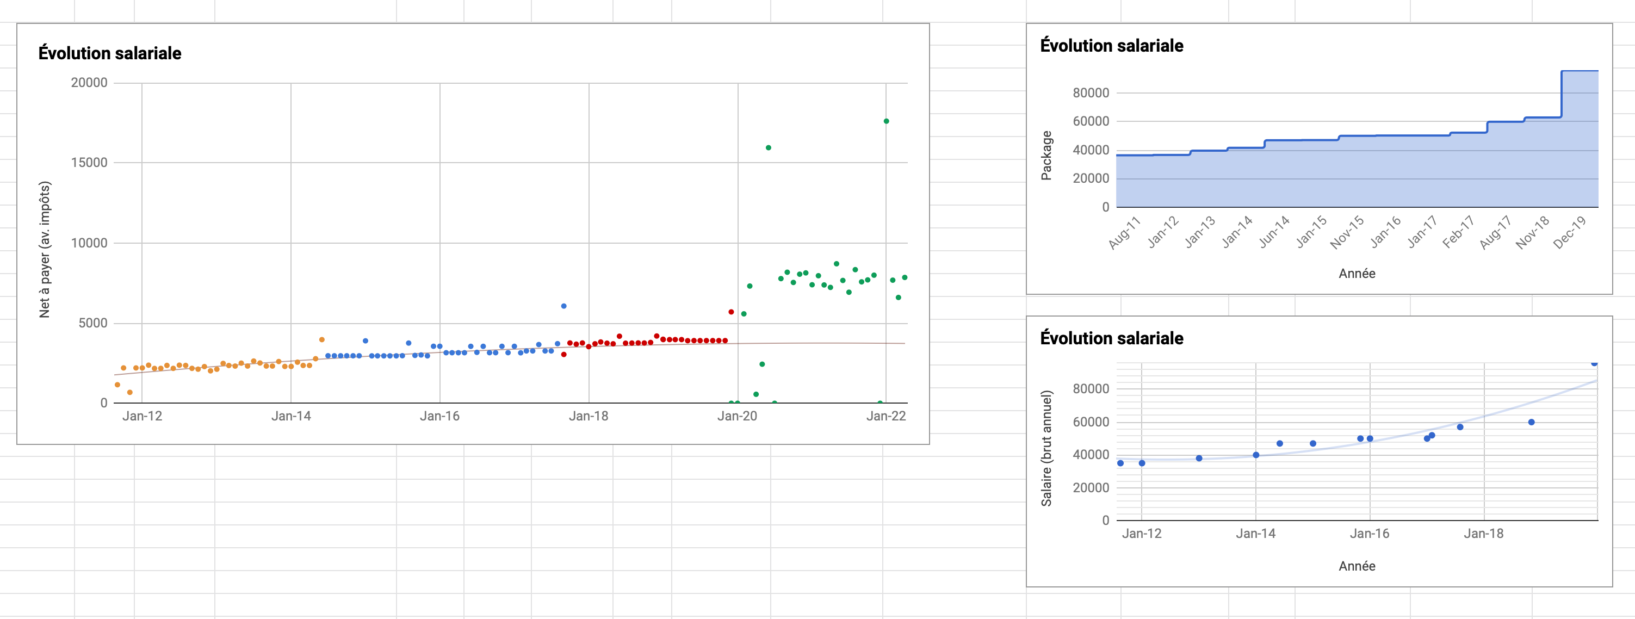The width and height of the screenshot is (1635, 619).
Task: Click the Aug-17 axis label
Action: [1496, 232]
